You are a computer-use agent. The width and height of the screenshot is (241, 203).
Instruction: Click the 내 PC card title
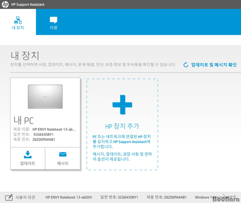(x=24, y=121)
